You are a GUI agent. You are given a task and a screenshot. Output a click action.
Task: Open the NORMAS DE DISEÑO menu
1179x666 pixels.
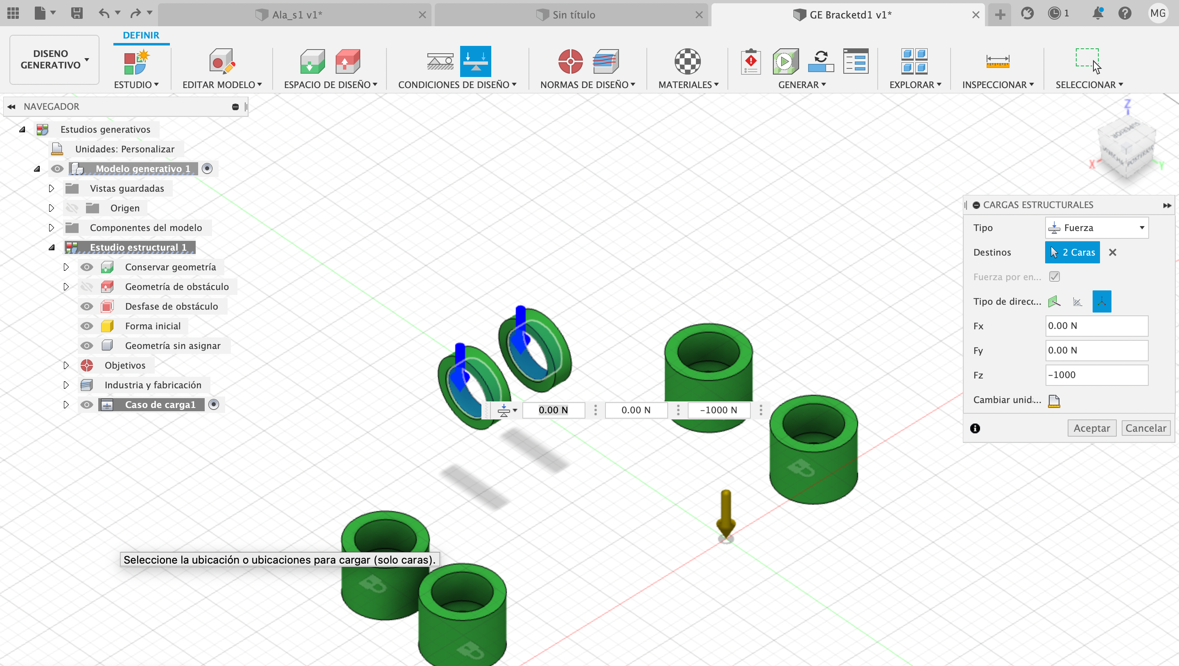(x=588, y=85)
